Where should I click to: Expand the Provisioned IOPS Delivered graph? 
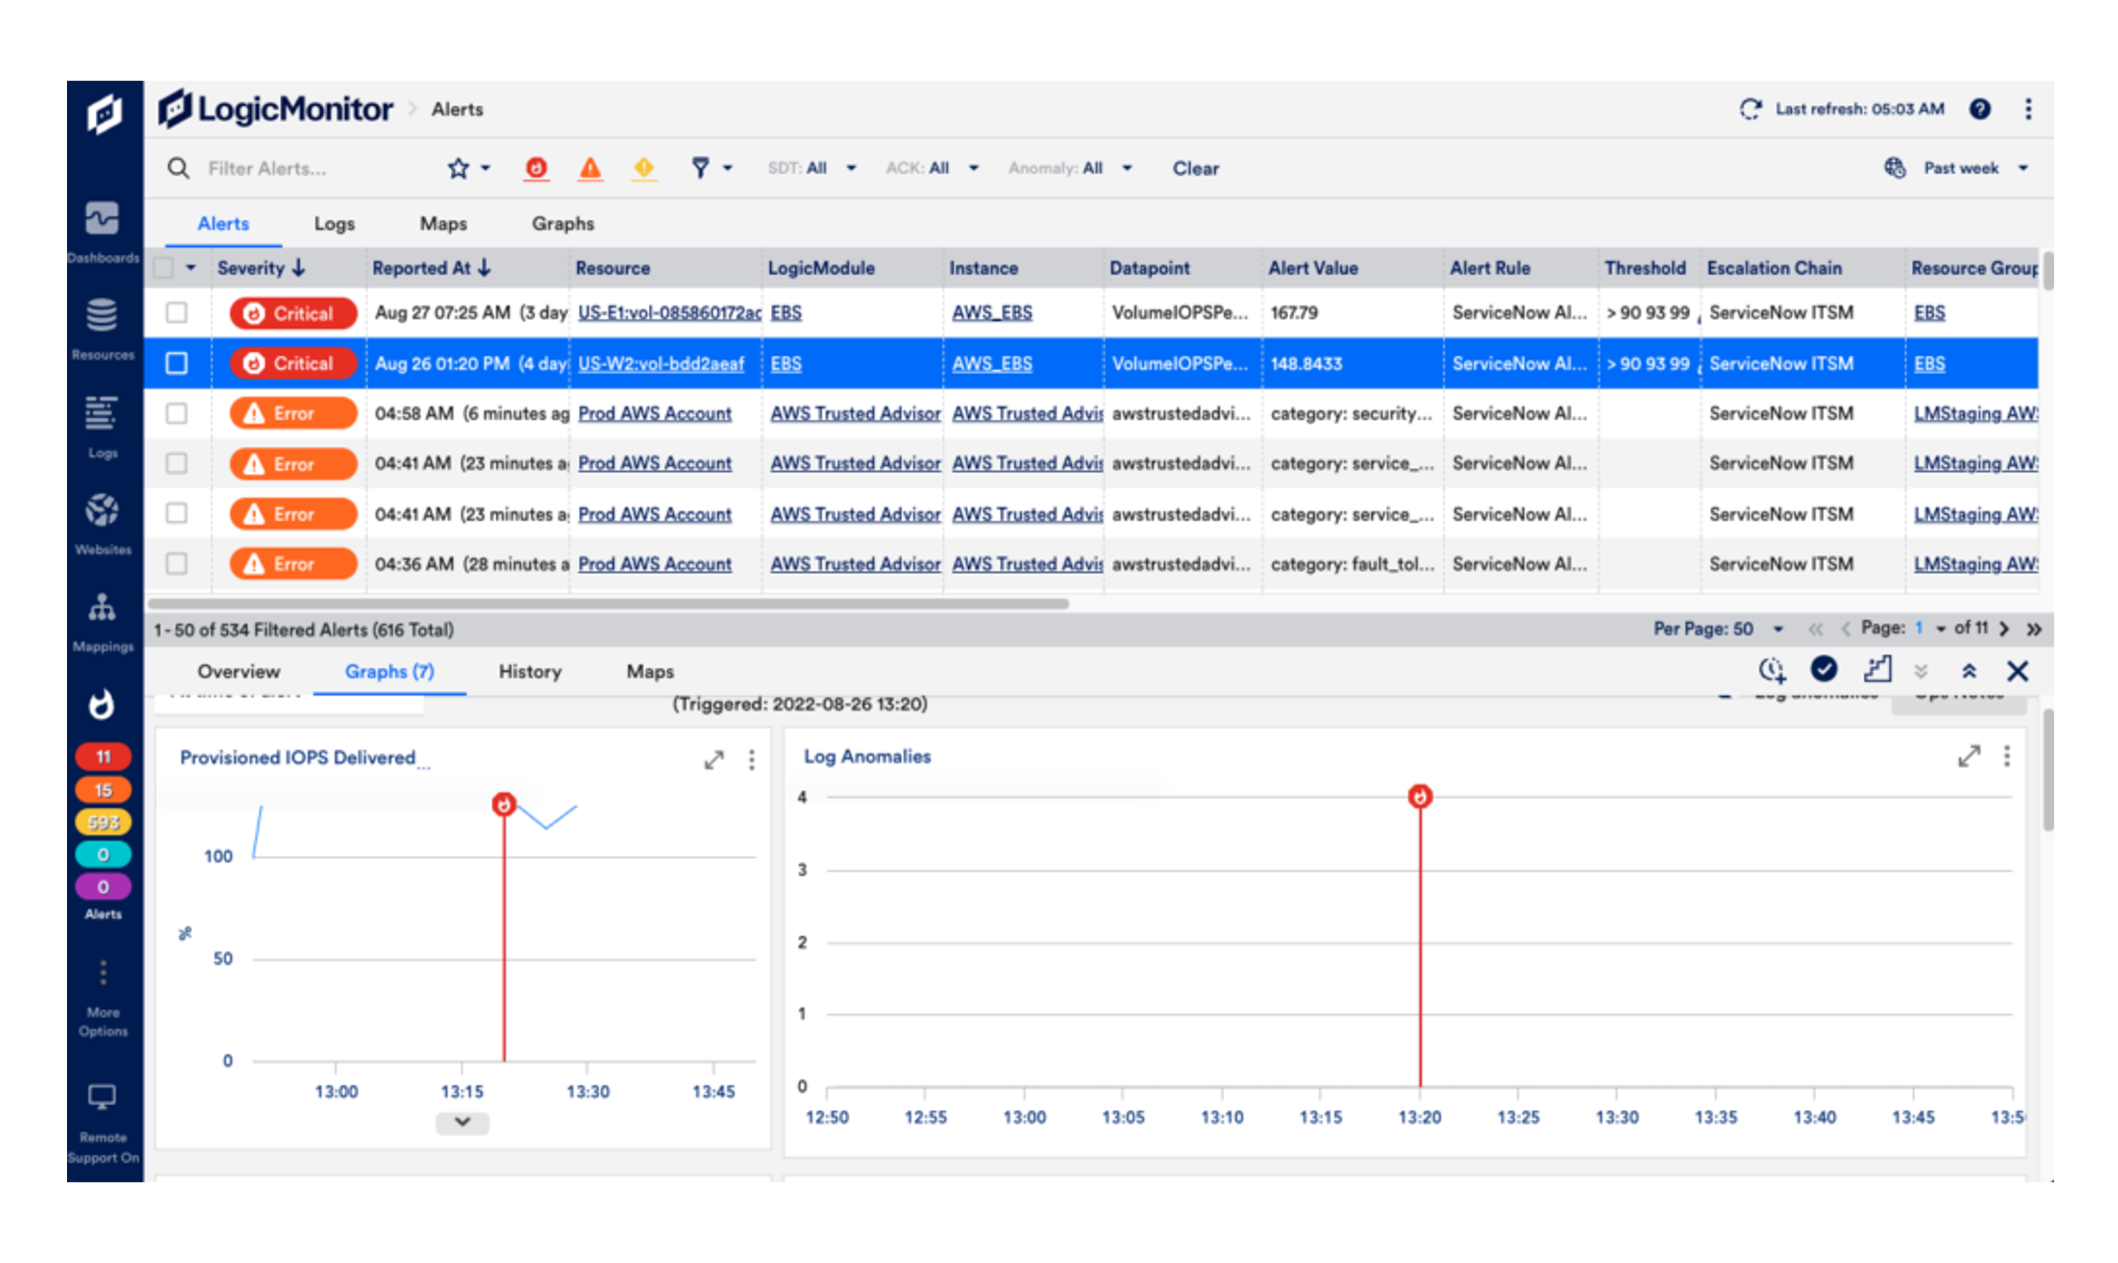tap(714, 759)
